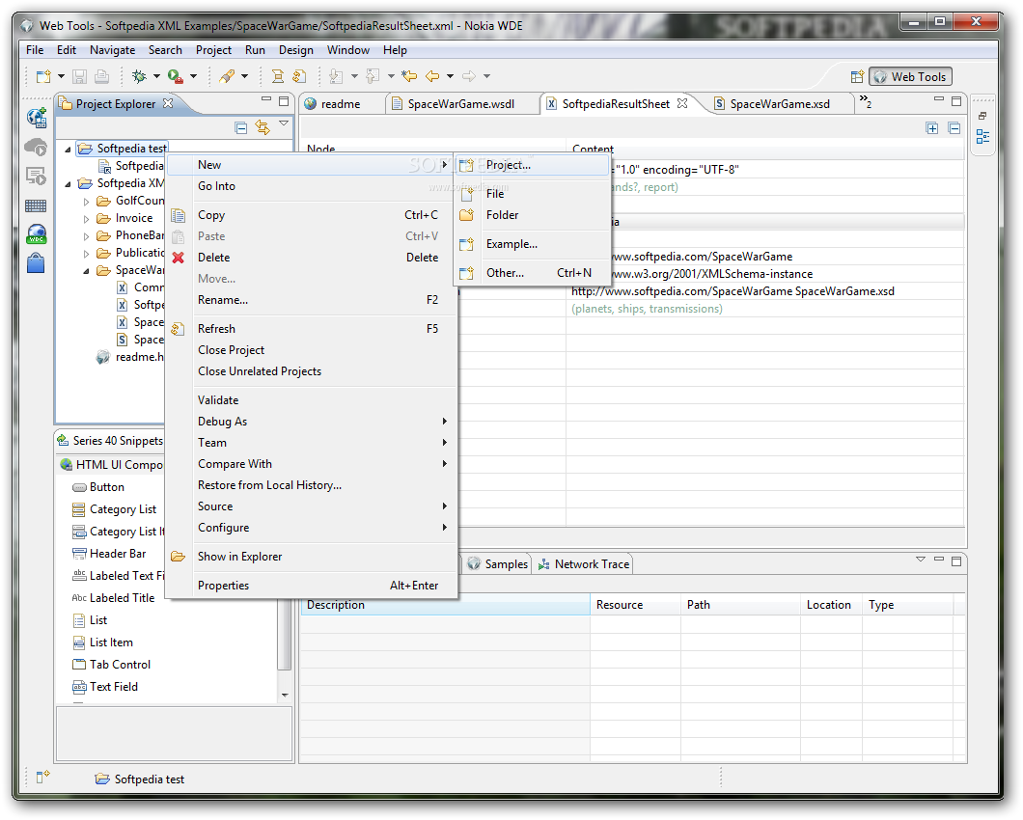Select File in New submenu
This screenshot has width=1023, height=820.
531,194
